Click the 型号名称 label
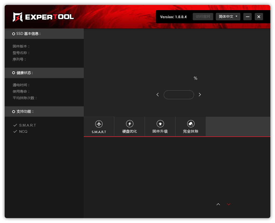The height and width of the screenshot is (223, 275). pyautogui.click(x=21, y=53)
